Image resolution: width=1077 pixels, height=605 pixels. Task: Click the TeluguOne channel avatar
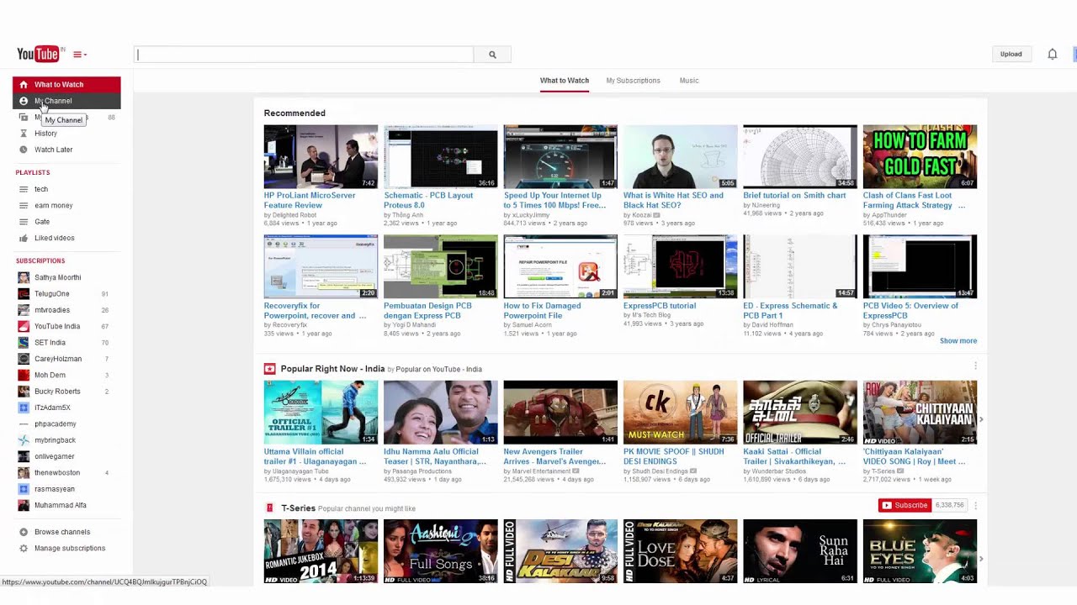(24, 294)
